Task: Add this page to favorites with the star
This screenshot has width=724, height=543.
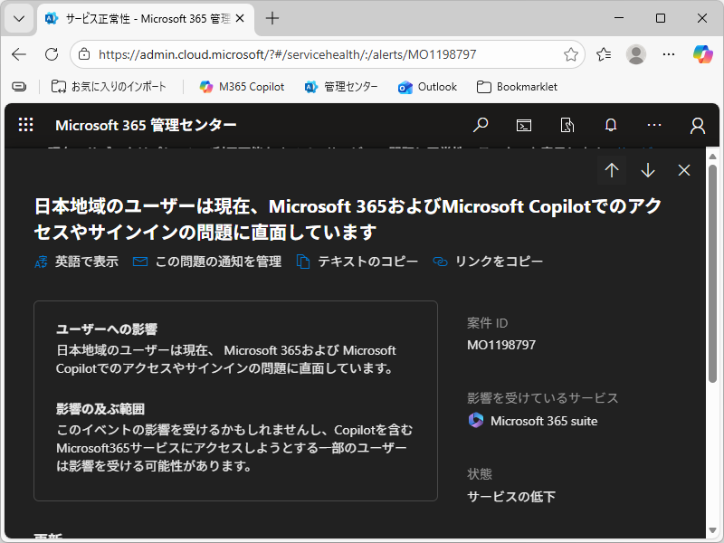Action: 572,54
